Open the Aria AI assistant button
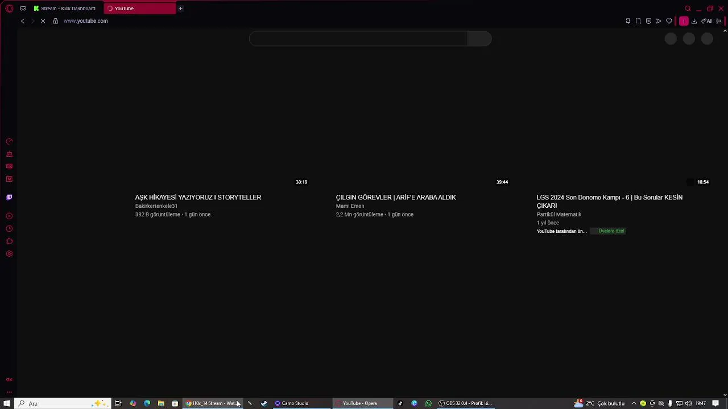728x409 pixels. pyautogui.click(x=707, y=21)
